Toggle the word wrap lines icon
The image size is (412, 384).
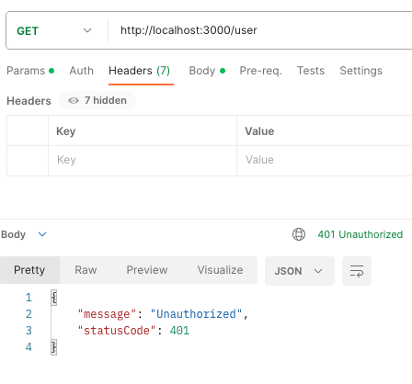(357, 271)
